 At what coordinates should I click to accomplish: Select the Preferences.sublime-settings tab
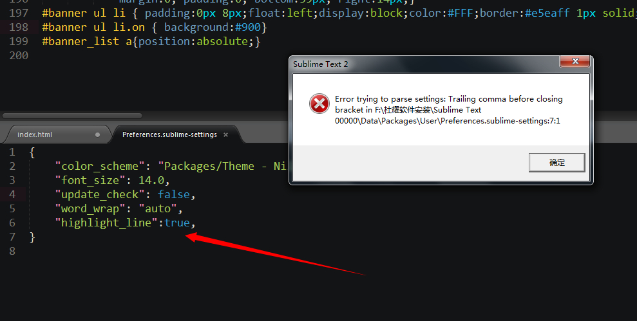point(169,134)
